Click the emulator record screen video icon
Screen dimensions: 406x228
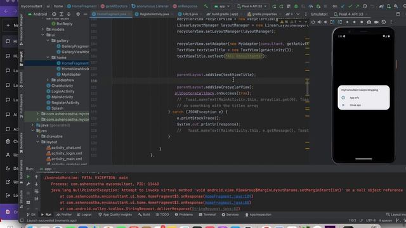(x=376, y=22)
